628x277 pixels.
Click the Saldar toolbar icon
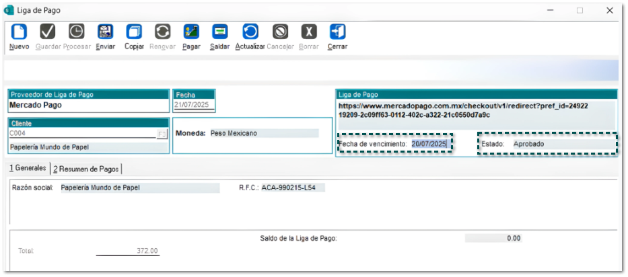pyautogui.click(x=220, y=32)
